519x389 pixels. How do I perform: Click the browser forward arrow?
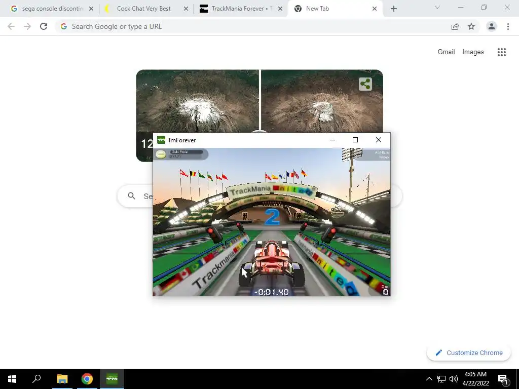coord(27,26)
